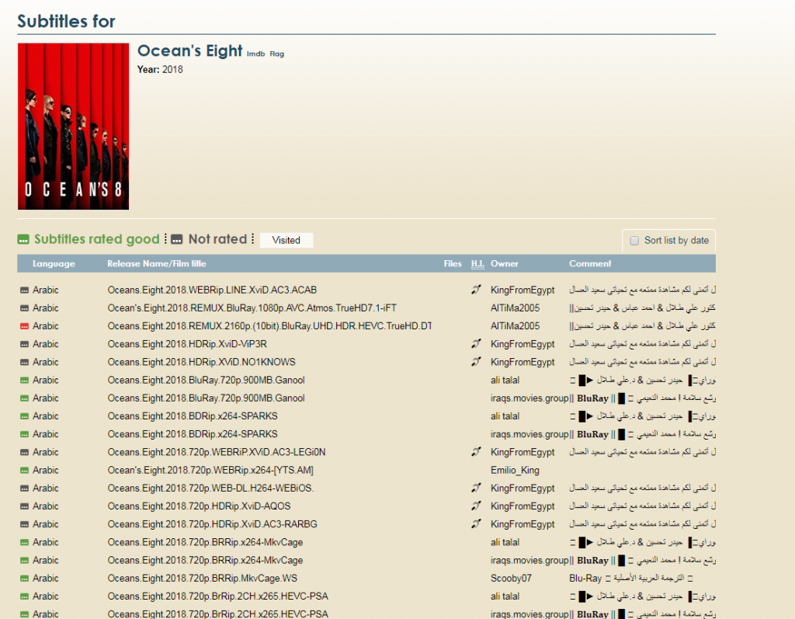This screenshot has width=795, height=619.
Task: Open Ocean's.Eight.2018.720p.WEBRip.x264-[YTS.AM] subtitle
Action: (210, 471)
